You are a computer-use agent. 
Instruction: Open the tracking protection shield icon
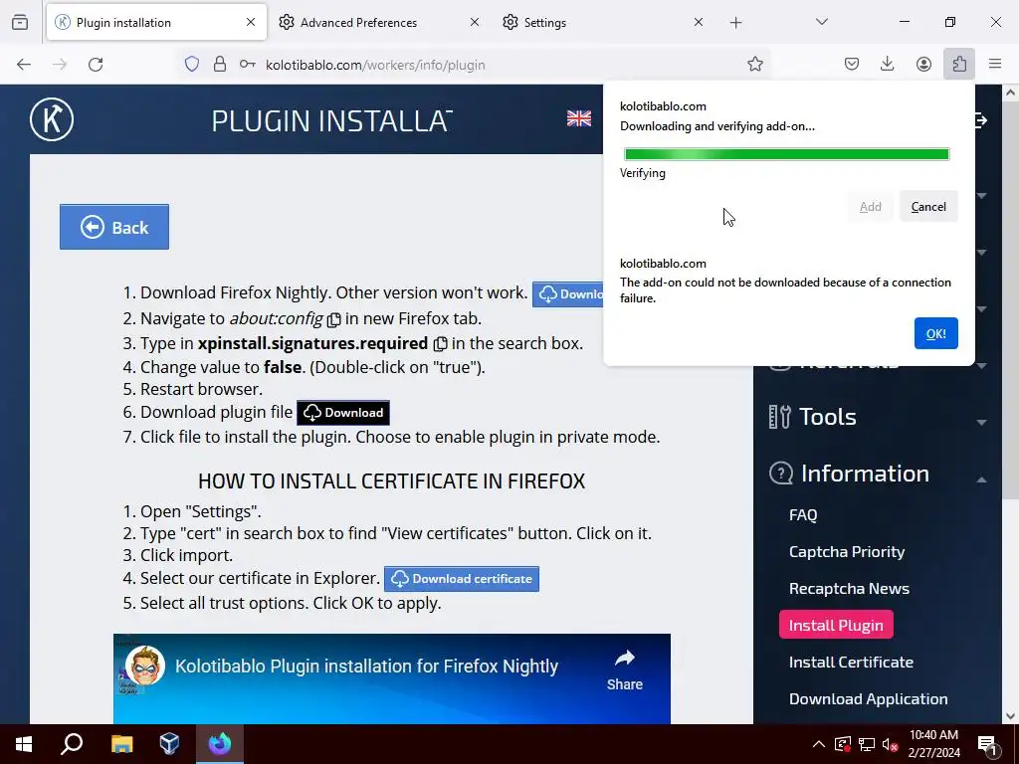tap(192, 65)
